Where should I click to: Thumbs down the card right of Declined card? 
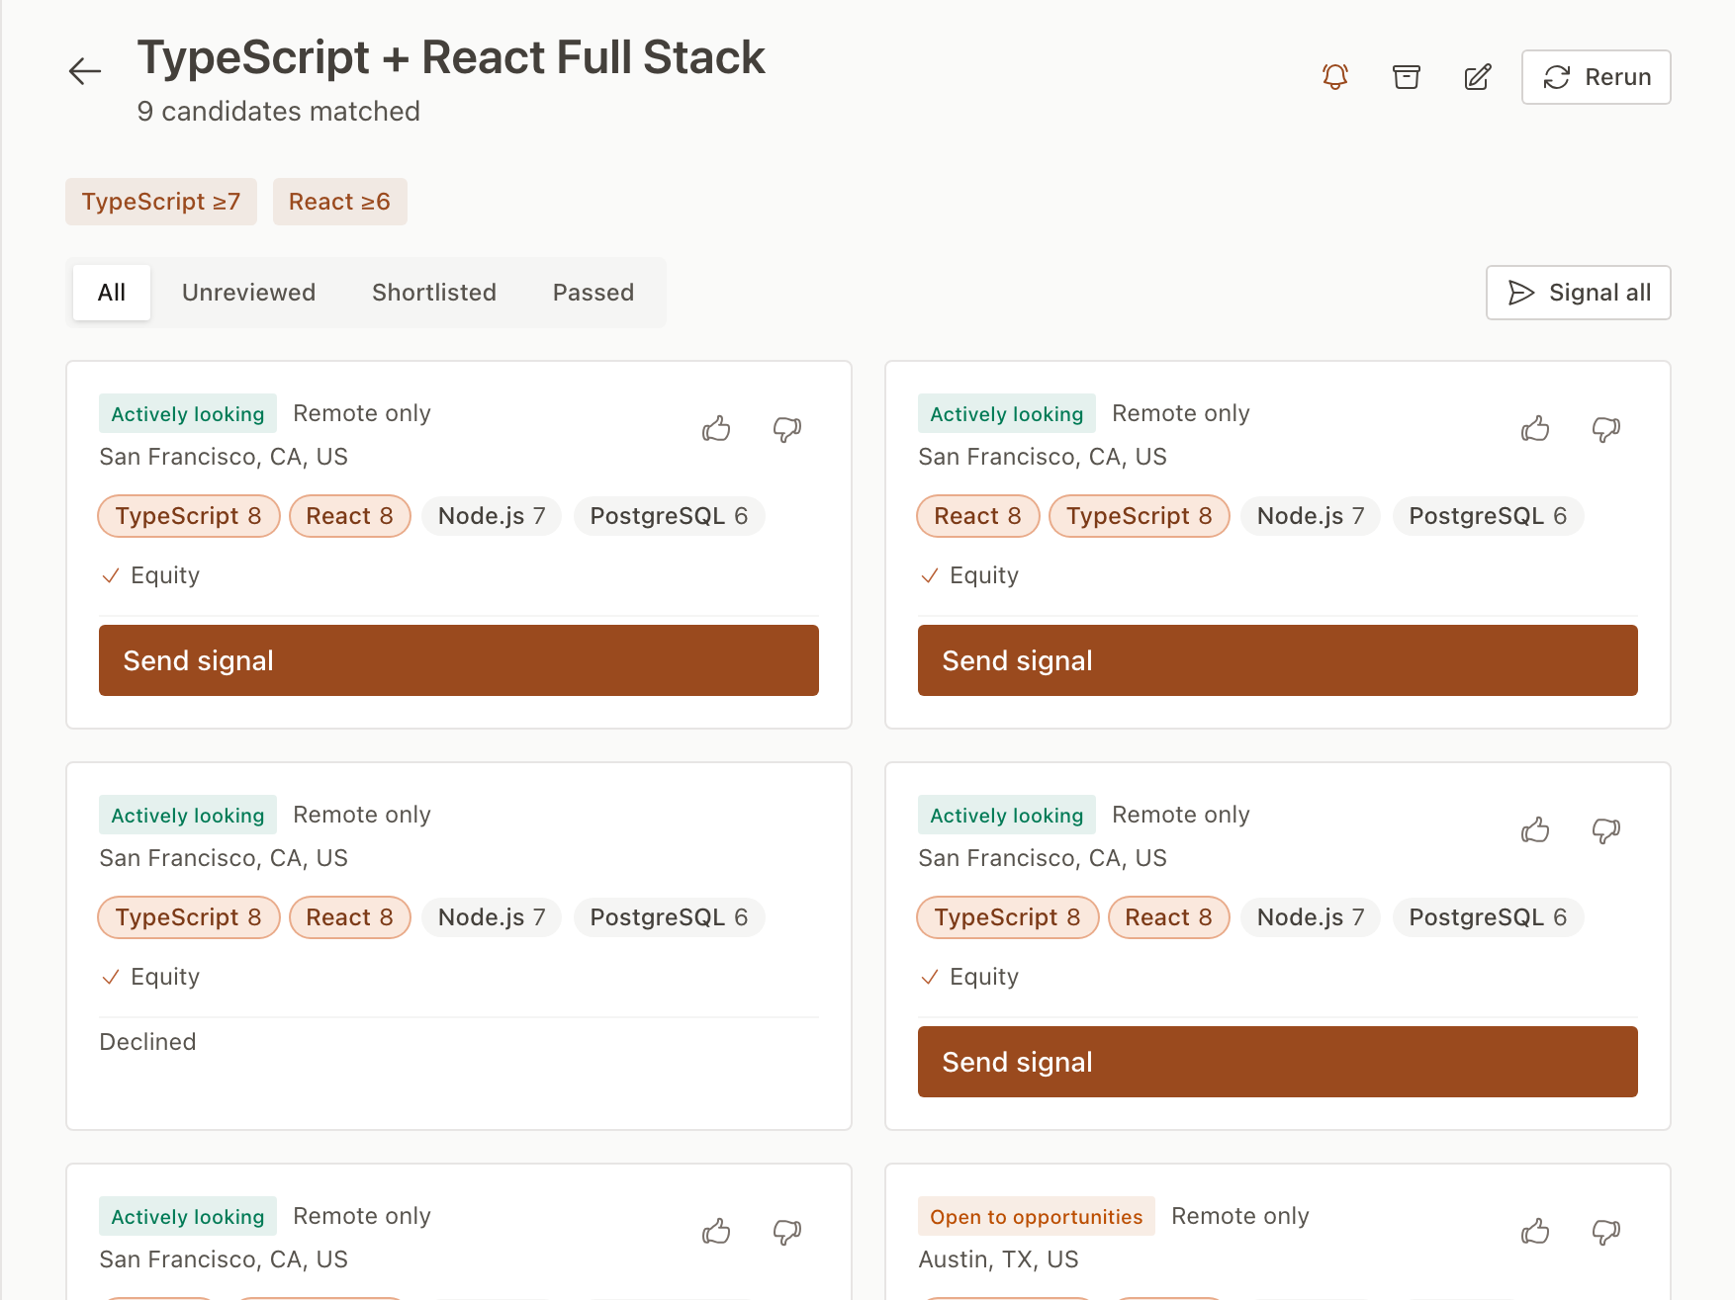click(x=1606, y=830)
